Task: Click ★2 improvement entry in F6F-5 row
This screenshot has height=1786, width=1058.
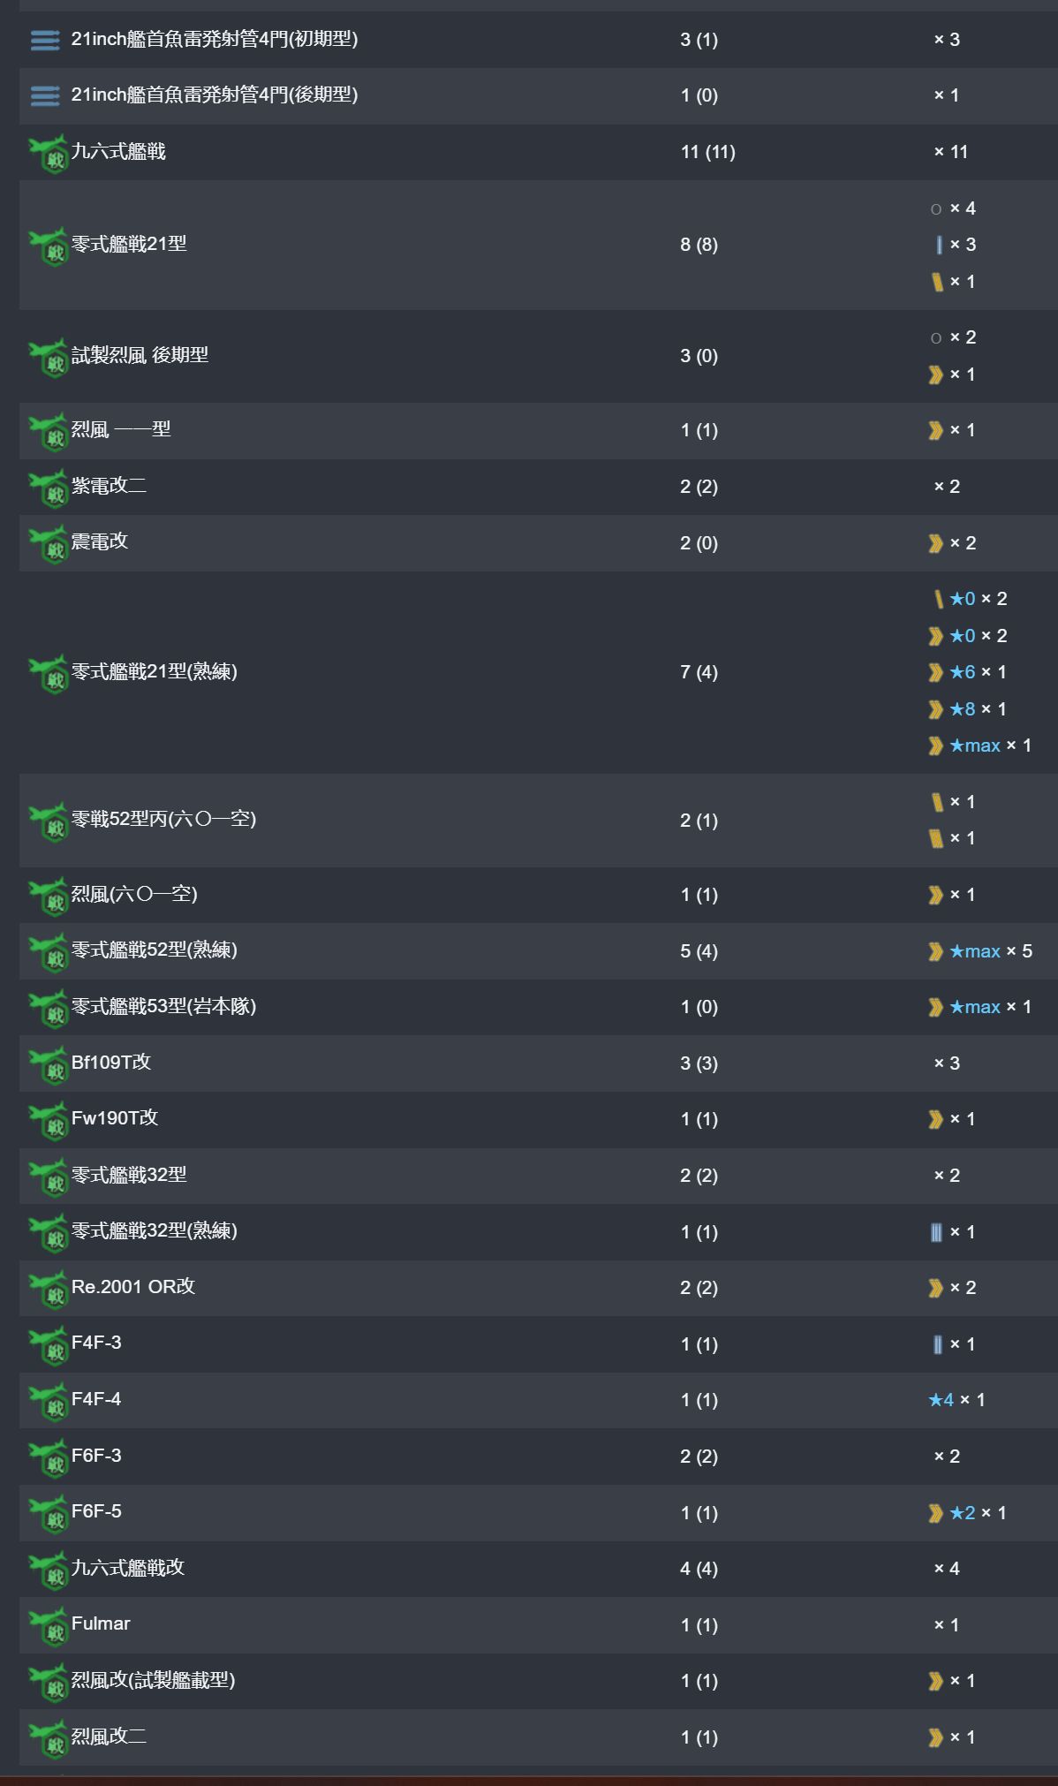Action: pos(963,1513)
